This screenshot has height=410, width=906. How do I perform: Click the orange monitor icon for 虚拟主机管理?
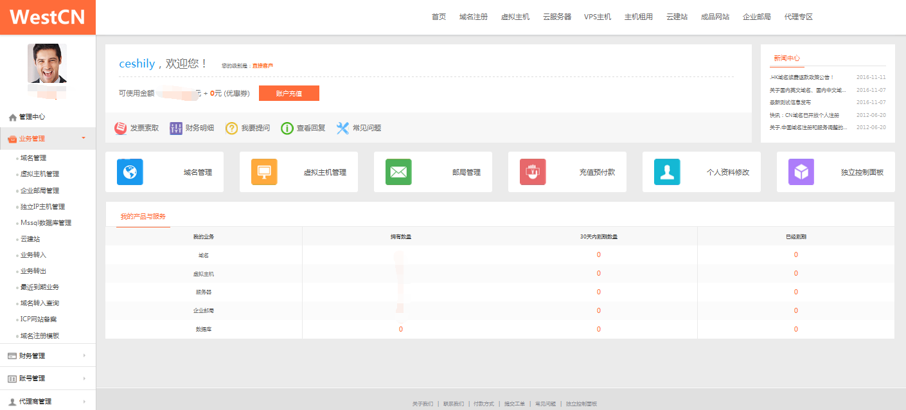coord(264,172)
